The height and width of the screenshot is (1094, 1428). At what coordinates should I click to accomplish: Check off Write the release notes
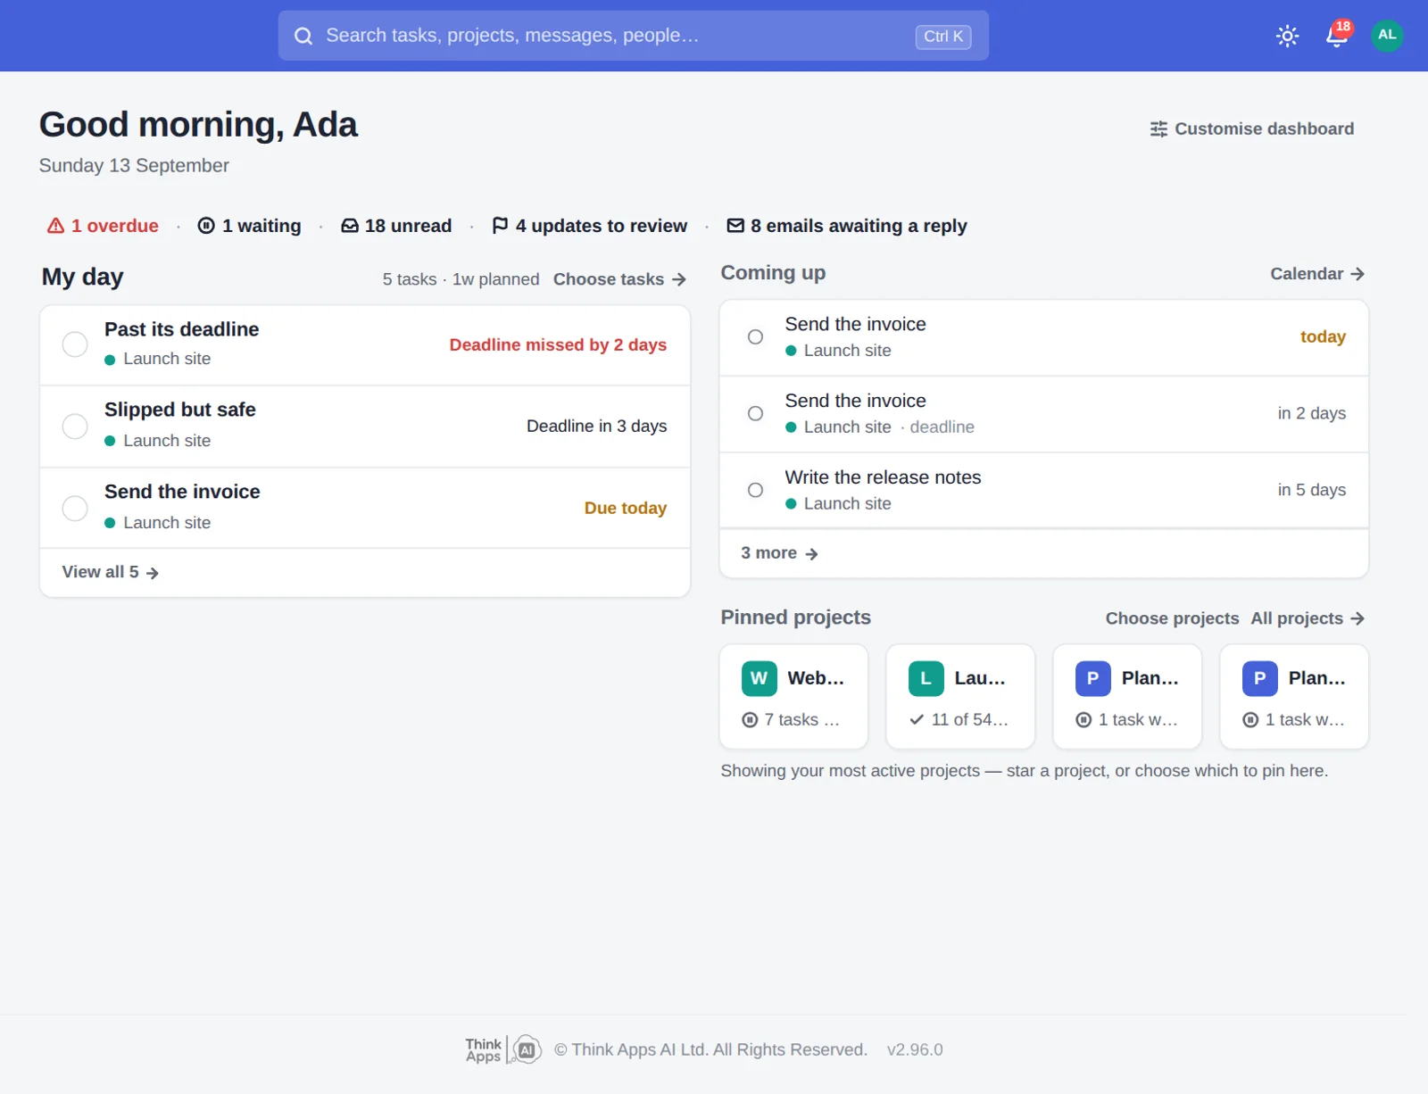tap(755, 490)
